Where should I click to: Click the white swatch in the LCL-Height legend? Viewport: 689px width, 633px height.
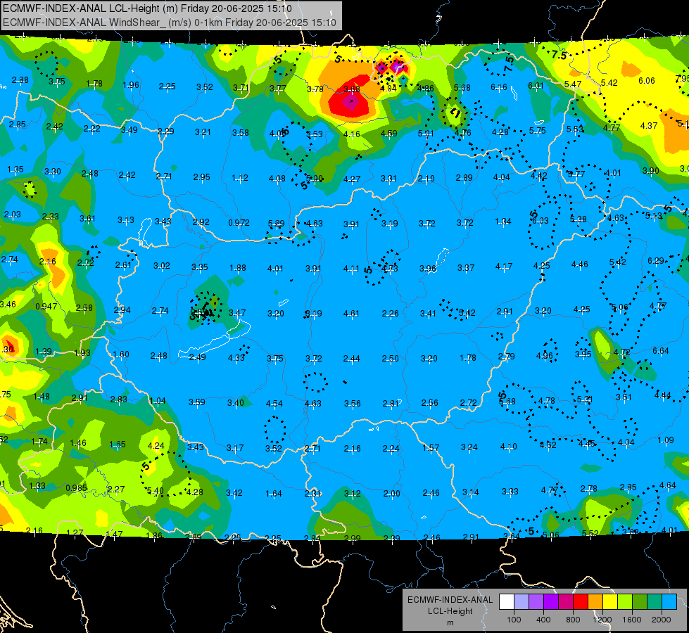tap(507, 602)
